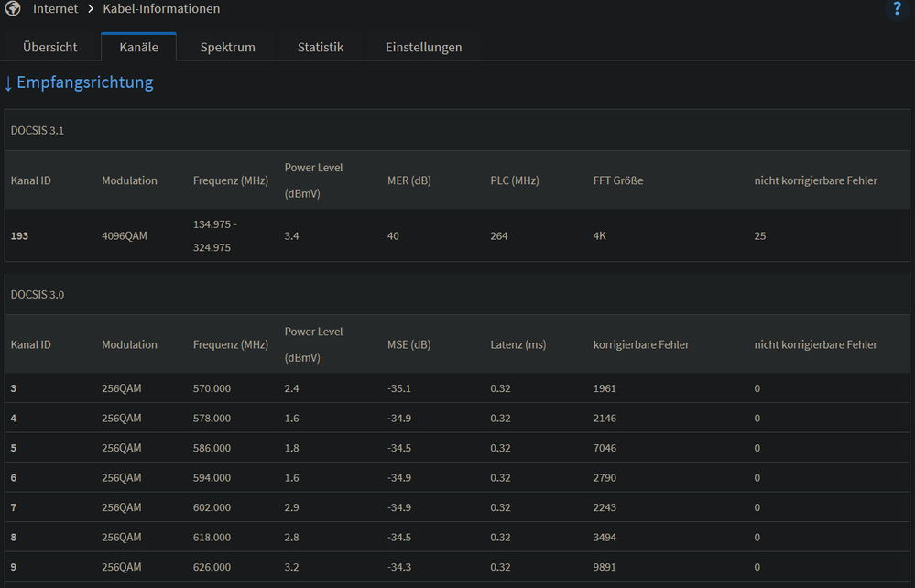Click the korrigierbare Fehler column header
Viewport: 915px width, 588px height.
[x=641, y=344]
